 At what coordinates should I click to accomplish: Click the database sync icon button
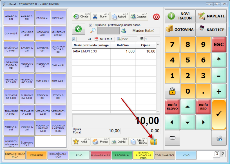(219, 138)
